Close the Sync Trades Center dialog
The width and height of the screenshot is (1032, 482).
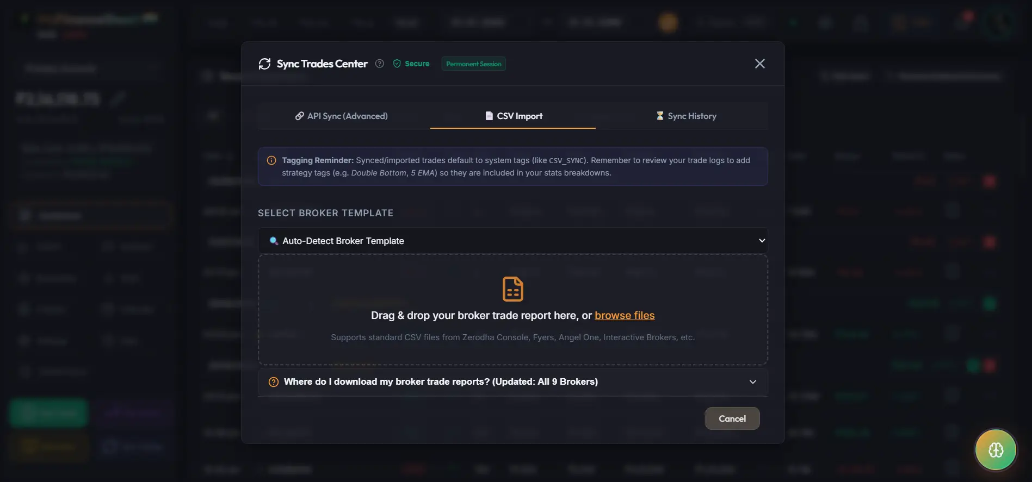click(x=760, y=64)
